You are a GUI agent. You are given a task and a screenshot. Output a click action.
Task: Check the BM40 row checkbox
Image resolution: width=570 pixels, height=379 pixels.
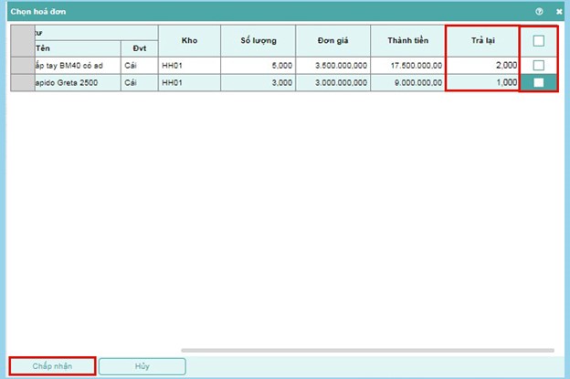tap(539, 65)
